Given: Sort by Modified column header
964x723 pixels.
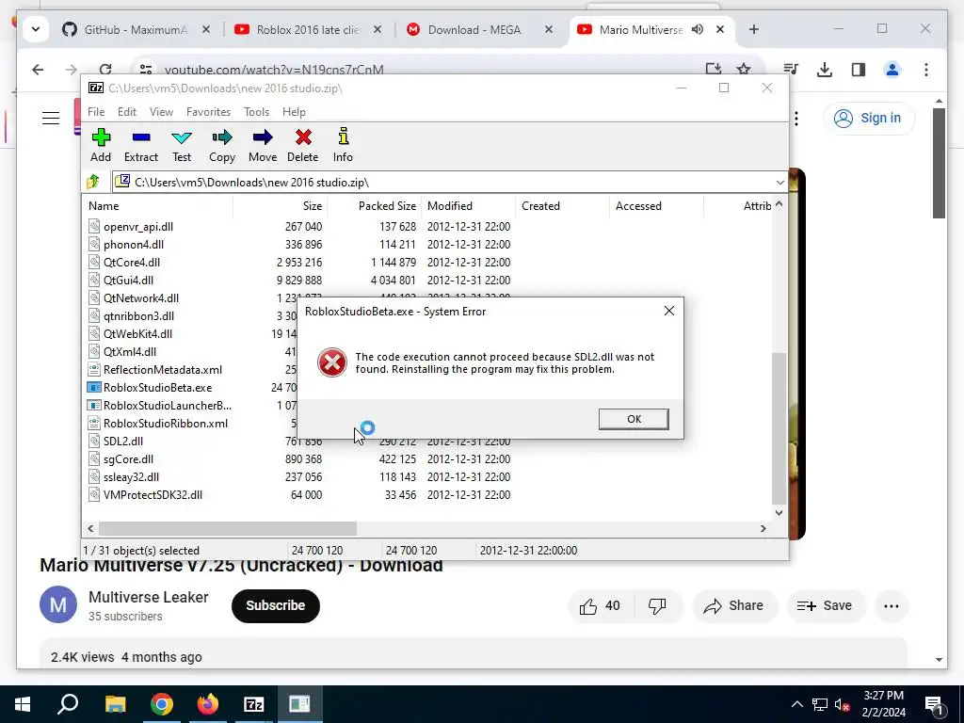Looking at the screenshot, I should (x=469, y=206).
